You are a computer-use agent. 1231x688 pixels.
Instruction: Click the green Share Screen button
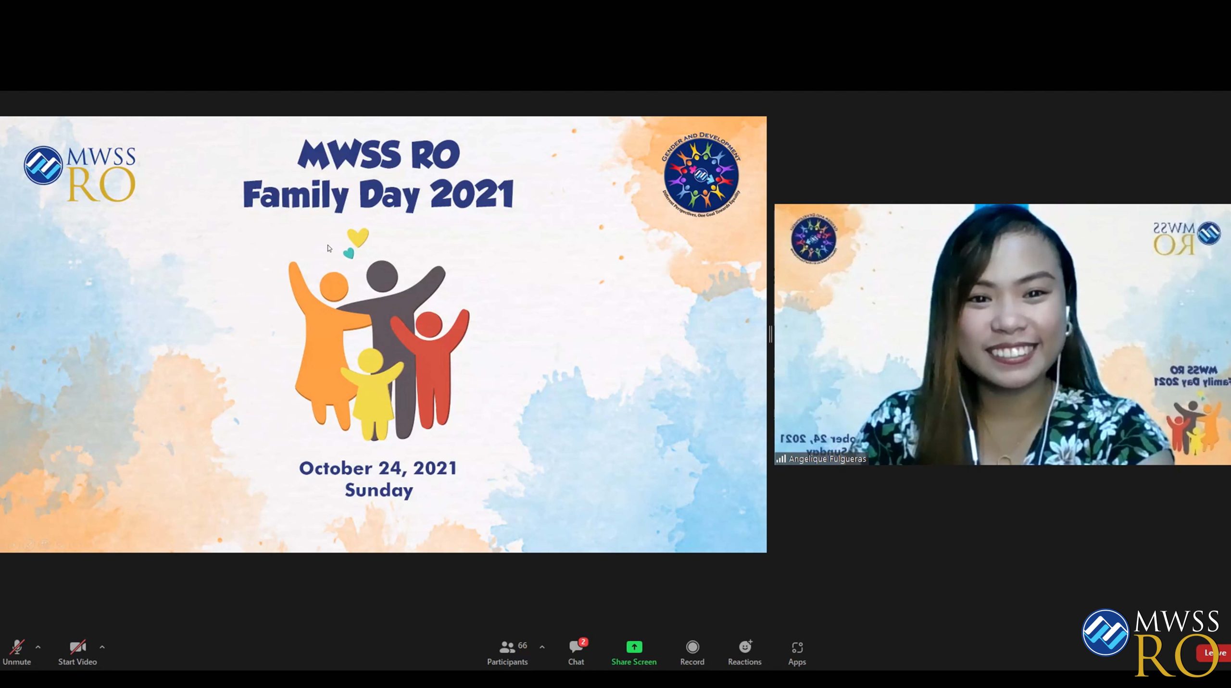pos(634,652)
